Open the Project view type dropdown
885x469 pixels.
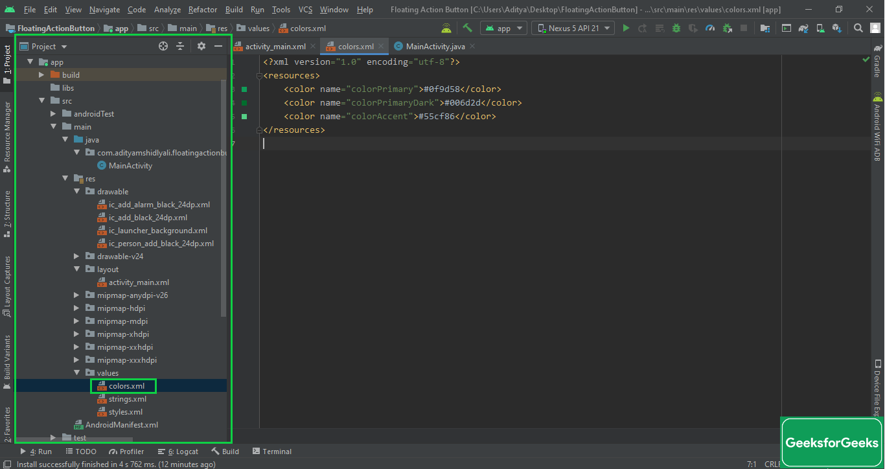click(x=44, y=46)
